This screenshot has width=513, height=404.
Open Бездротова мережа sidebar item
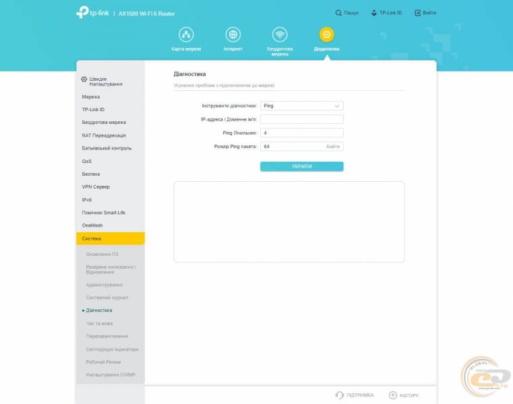pos(104,123)
